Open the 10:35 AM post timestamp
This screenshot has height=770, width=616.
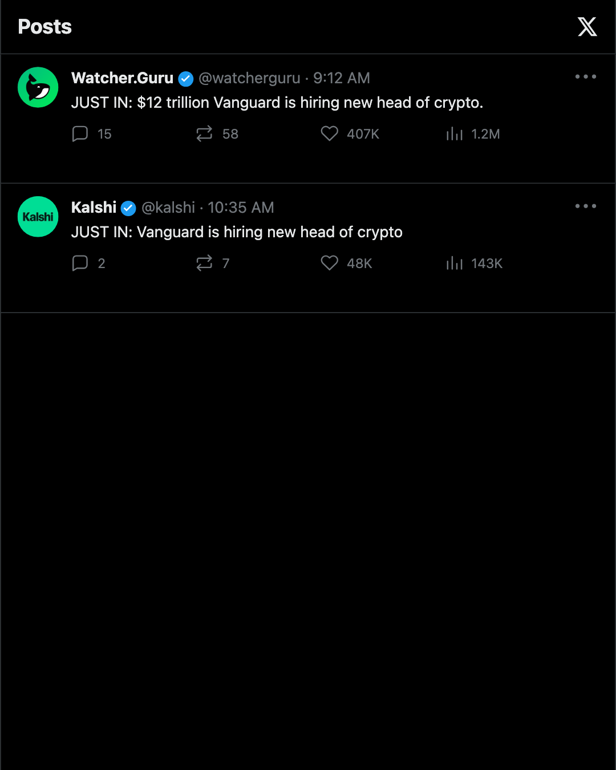[x=241, y=208]
